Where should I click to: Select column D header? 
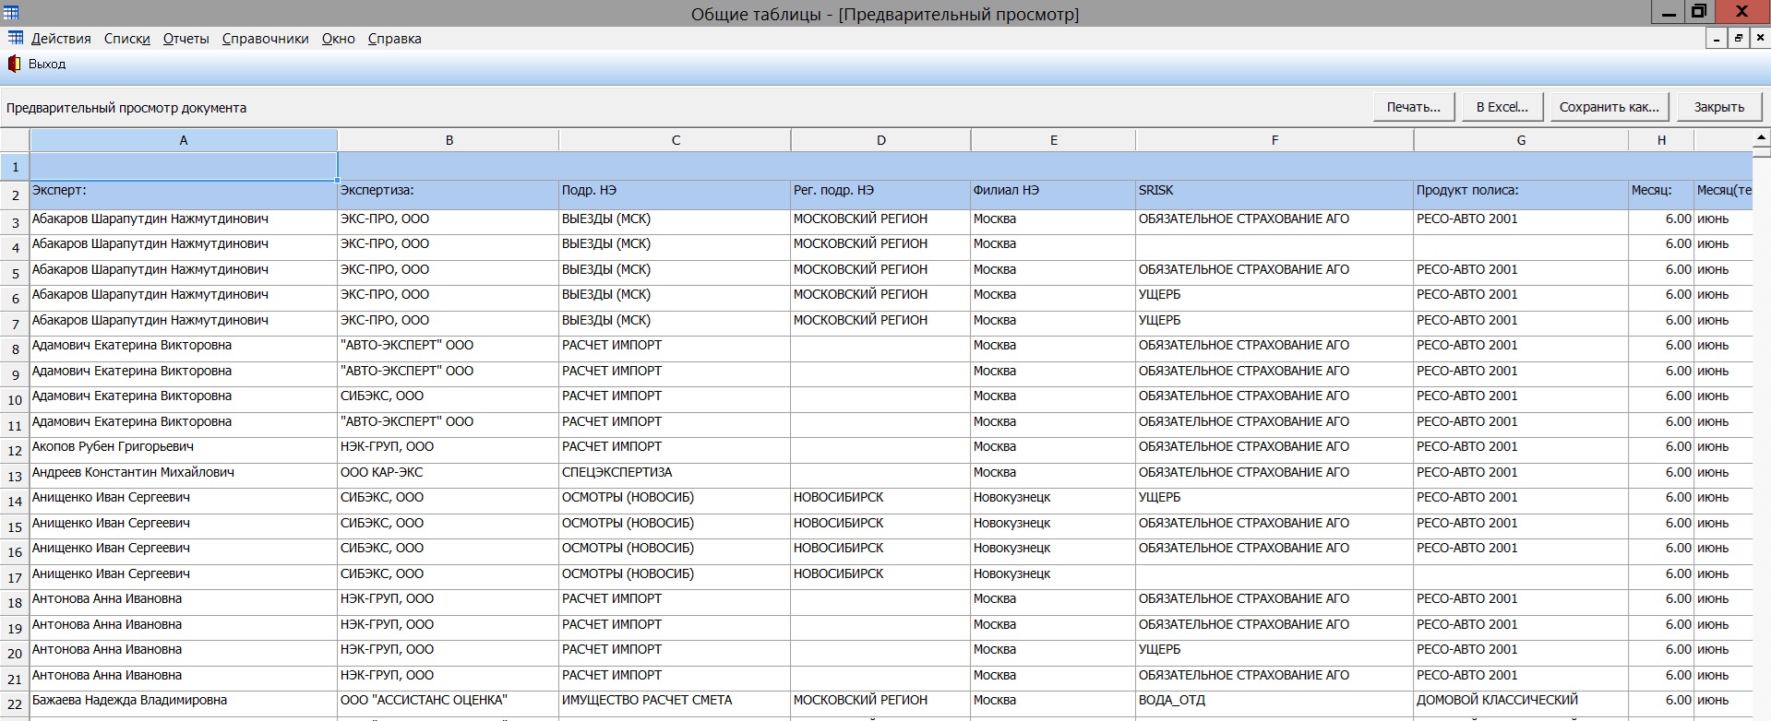(881, 140)
